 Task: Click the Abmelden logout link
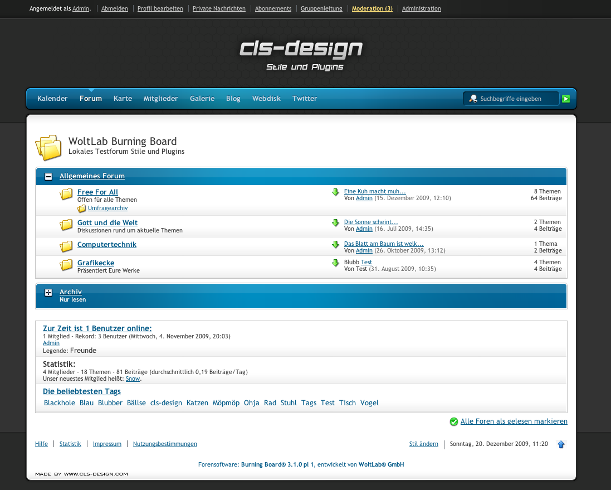click(x=114, y=9)
